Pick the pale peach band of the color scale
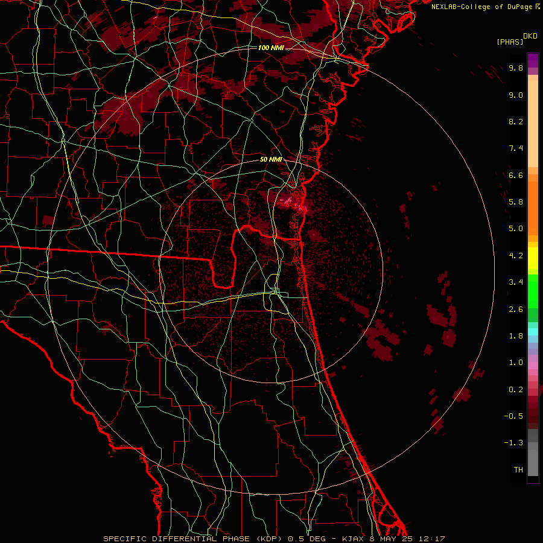The image size is (543, 543). pos(533,124)
